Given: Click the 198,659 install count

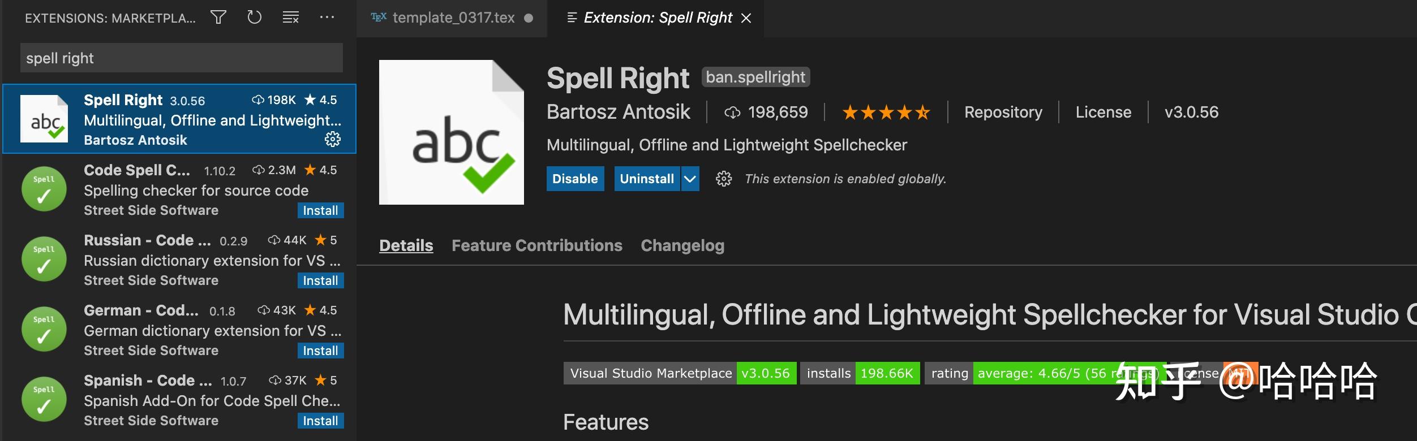Looking at the screenshot, I should point(766,112).
